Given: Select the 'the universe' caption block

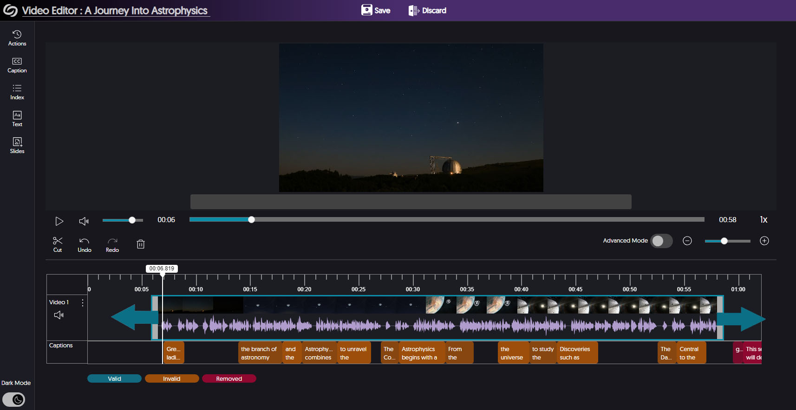Looking at the screenshot, I should click(513, 353).
